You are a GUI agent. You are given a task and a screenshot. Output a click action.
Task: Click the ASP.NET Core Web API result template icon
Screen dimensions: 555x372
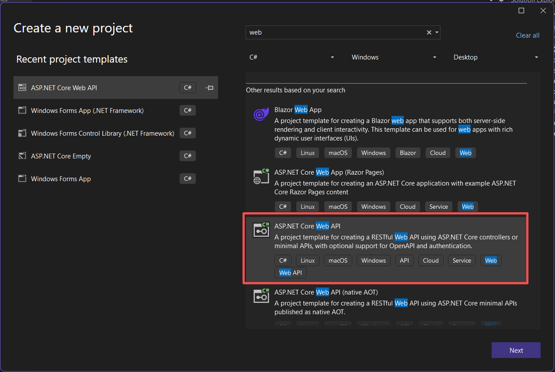point(261,230)
